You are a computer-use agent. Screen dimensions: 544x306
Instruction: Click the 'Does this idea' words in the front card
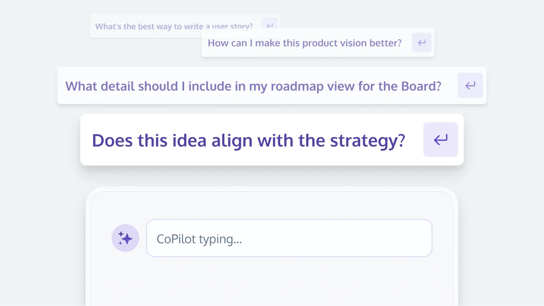(x=149, y=140)
